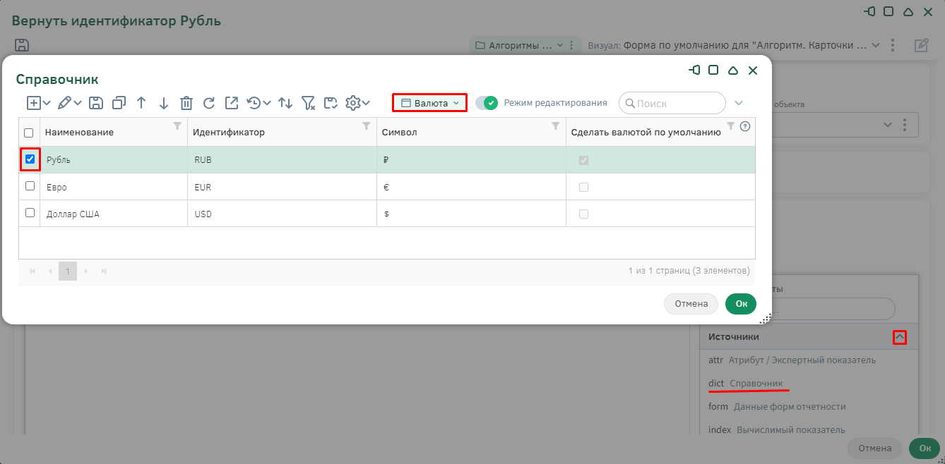Select the form Данные форм отчетности item
The image size is (945, 464).
pos(777,406)
